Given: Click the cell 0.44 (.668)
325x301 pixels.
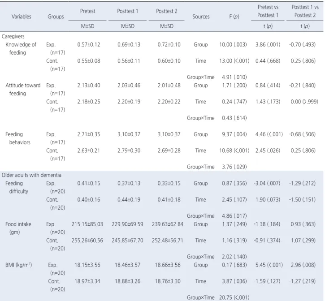Looking at the screenshot, I should click(268, 61).
